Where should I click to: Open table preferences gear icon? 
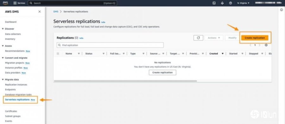(266, 45)
